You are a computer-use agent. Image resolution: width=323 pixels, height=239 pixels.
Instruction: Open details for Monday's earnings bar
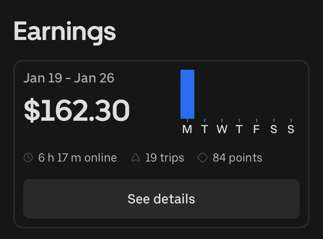[x=187, y=94]
